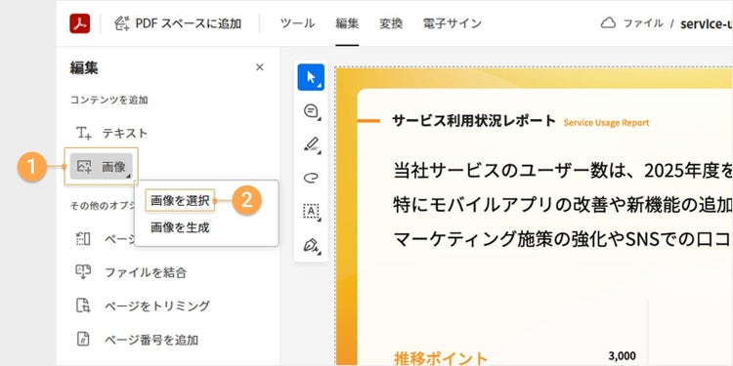This screenshot has height=366, width=733.
Task: Click the organize pages icon under その他のオプション
Action: [83, 238]
